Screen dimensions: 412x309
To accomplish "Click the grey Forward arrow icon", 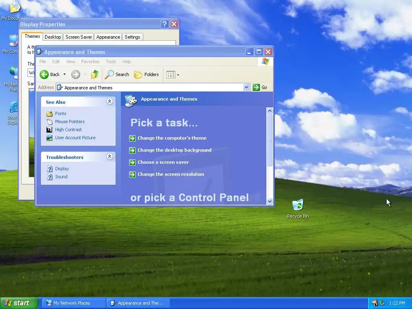I will coord(75,74).
